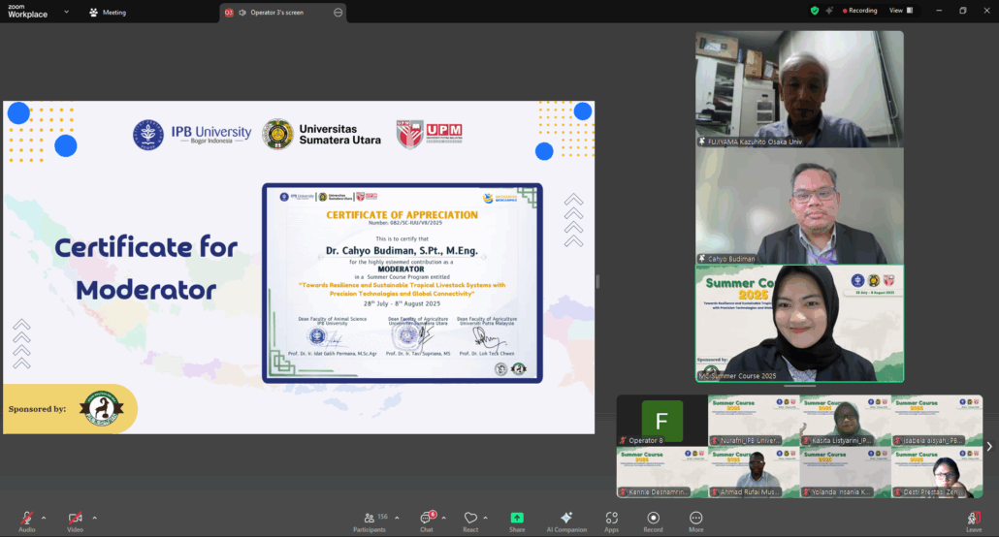Open the Participants panel

tap(369, 519)
